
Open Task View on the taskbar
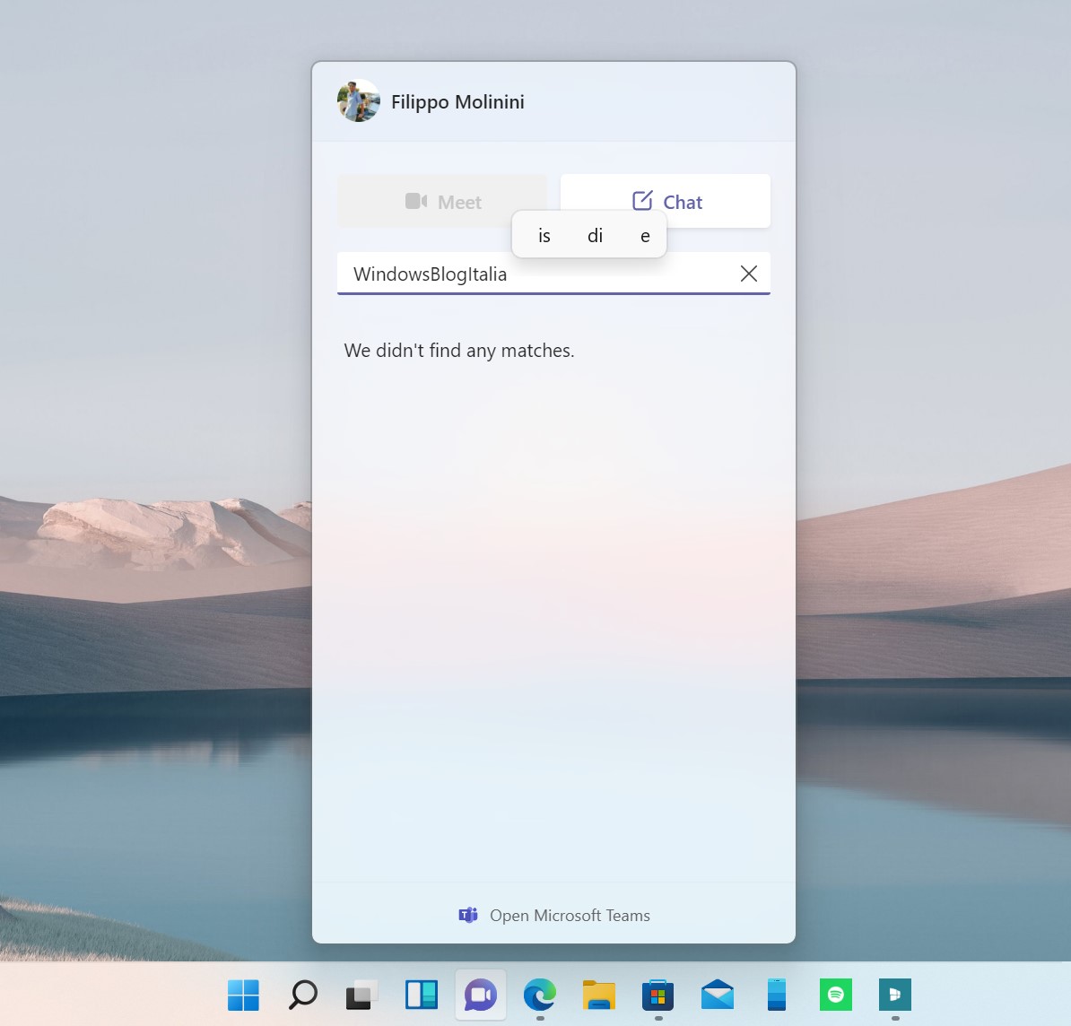click(x=362, y=995)
